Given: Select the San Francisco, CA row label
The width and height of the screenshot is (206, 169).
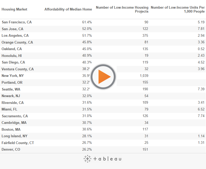Looking at the screenshot, I should [x=17, y=22].
